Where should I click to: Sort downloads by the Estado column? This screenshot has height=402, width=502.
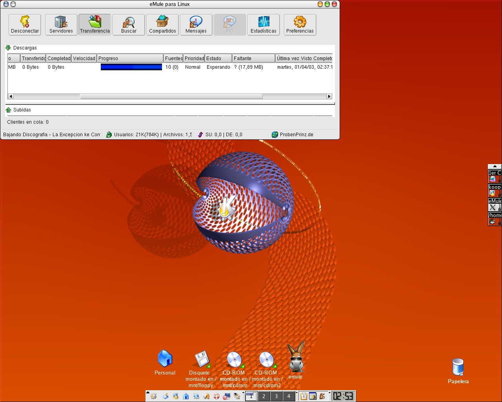tap(218, 58)
